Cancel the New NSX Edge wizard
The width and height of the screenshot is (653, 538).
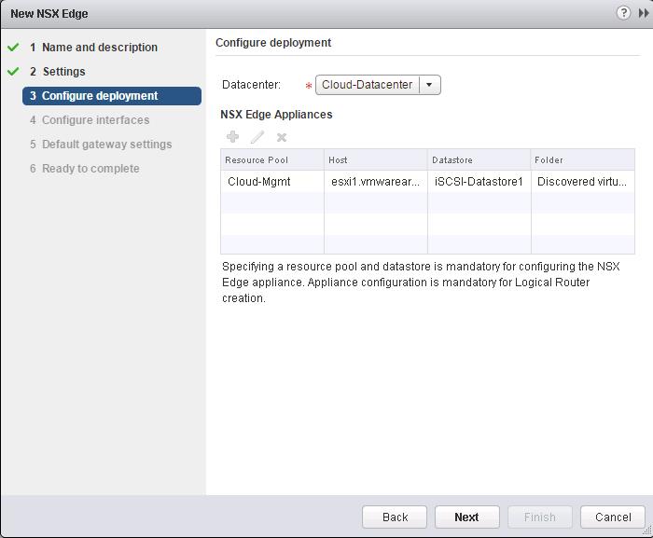click(613, 517)
